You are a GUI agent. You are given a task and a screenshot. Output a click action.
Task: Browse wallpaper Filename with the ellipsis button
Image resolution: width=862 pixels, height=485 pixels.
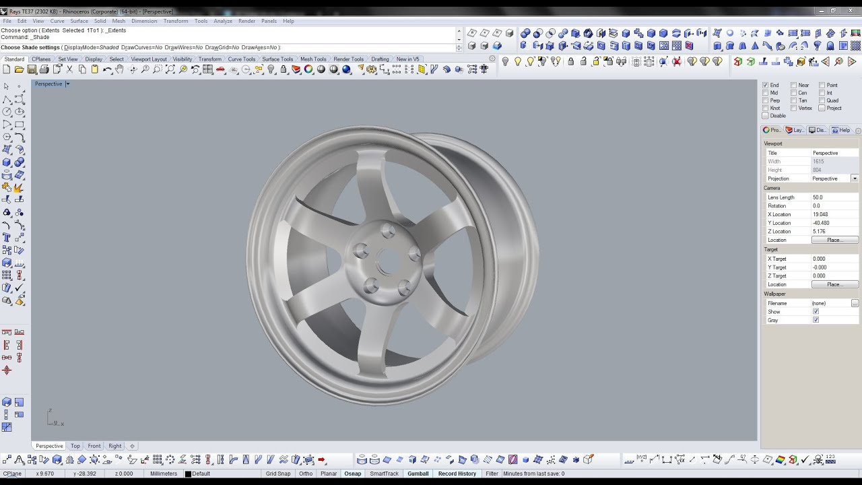(x=855, y=303)
